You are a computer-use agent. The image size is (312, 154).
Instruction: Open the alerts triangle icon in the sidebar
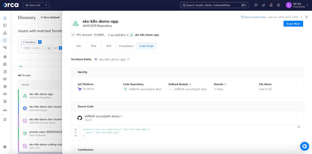pos(5,33)
